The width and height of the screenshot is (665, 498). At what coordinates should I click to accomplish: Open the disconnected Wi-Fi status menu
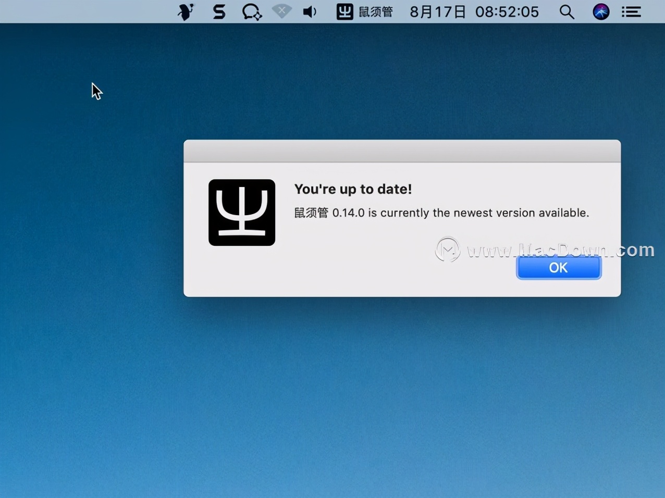(x=282, y=11)
